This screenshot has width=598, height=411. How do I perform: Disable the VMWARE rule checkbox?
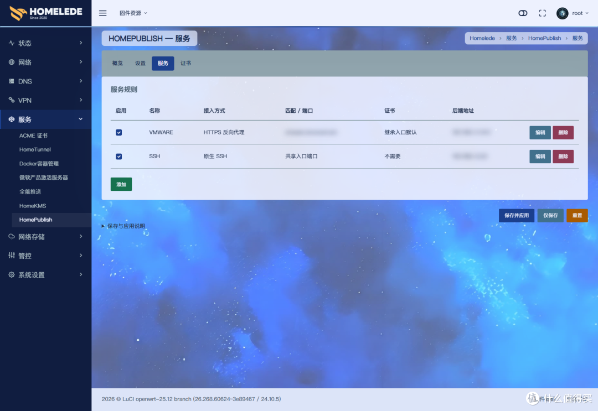119,133
